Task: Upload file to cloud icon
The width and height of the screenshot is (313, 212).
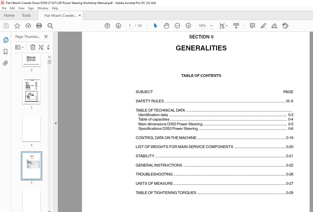Action: (x=28, y=26)
